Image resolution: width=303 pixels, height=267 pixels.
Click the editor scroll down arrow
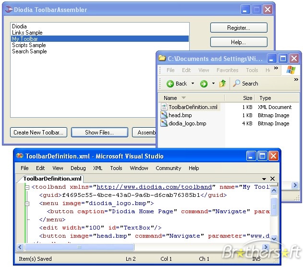click(274, 239)
